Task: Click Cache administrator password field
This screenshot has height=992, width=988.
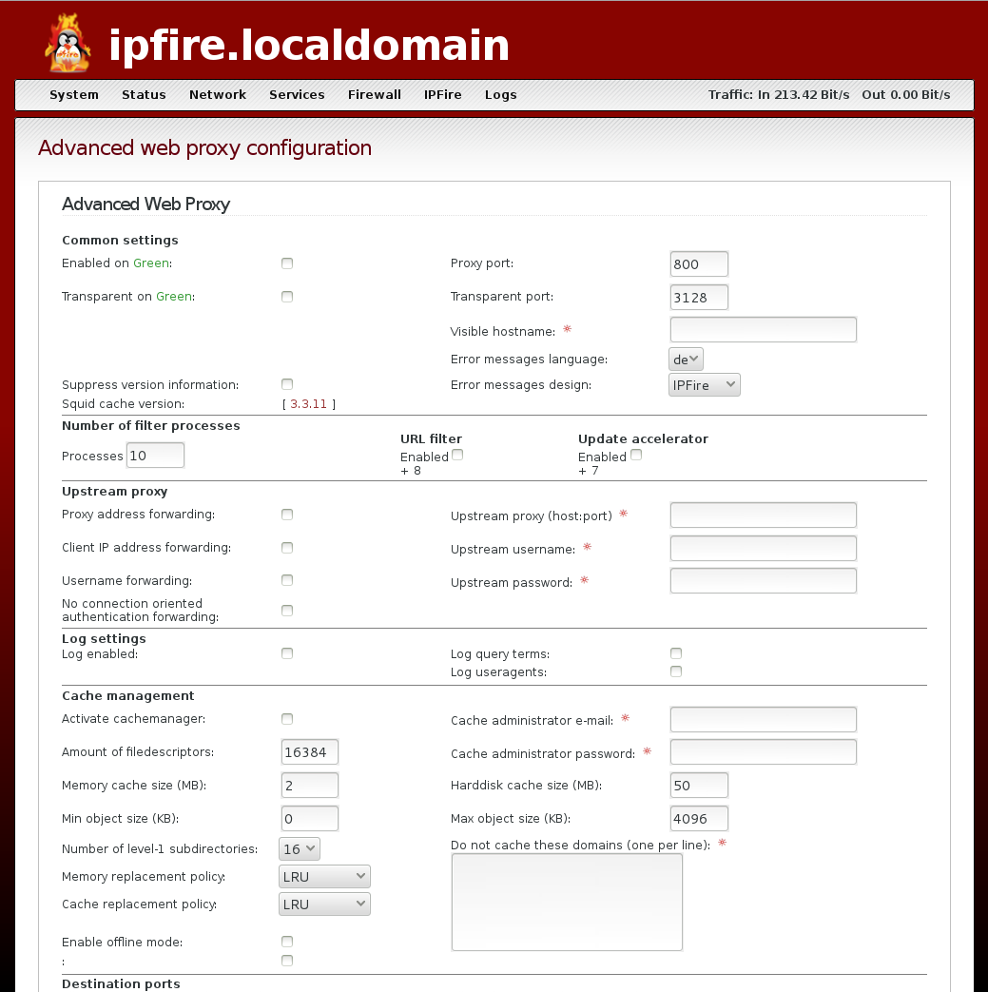Action: click(764, 752)
